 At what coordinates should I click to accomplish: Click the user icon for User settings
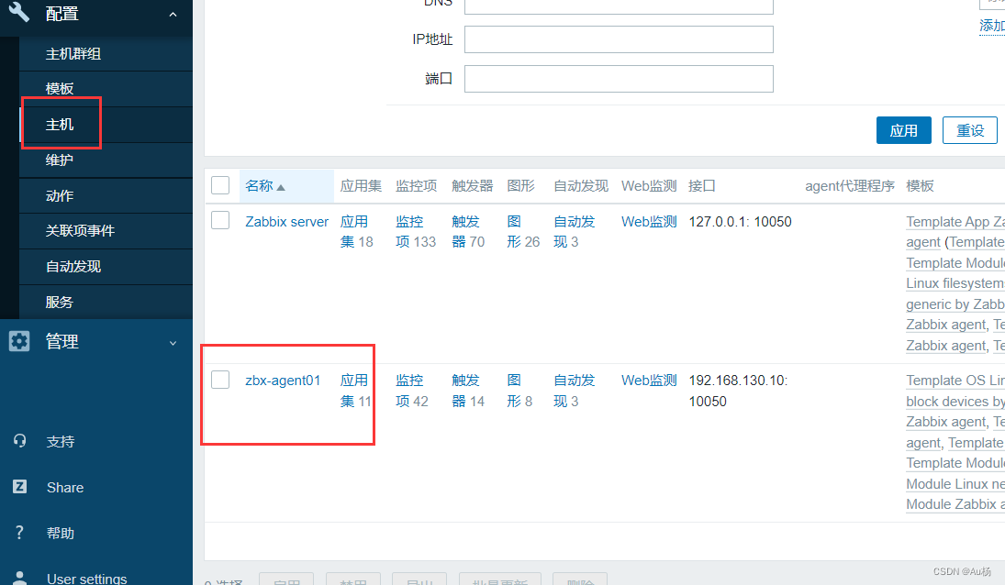[x=20, y=578]
